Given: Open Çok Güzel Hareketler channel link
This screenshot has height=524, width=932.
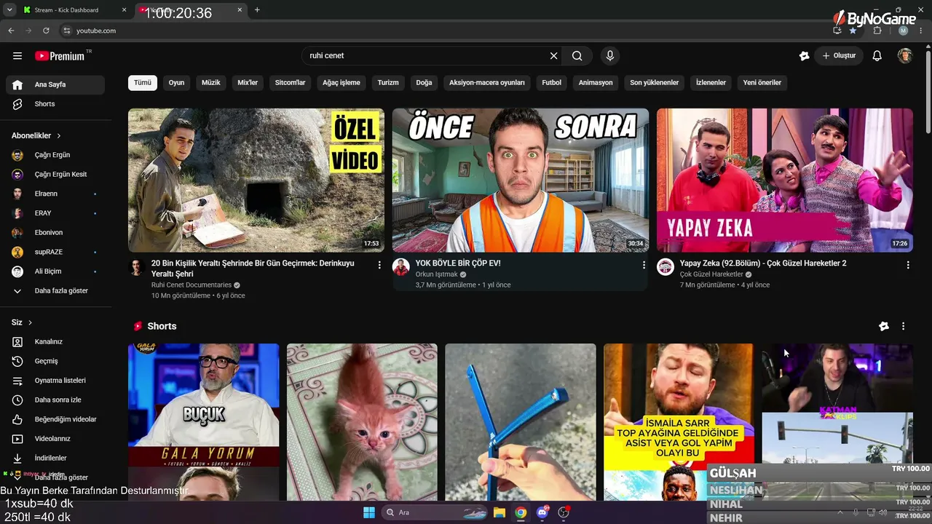Looking at the screenshot, I should click(711, 274).
